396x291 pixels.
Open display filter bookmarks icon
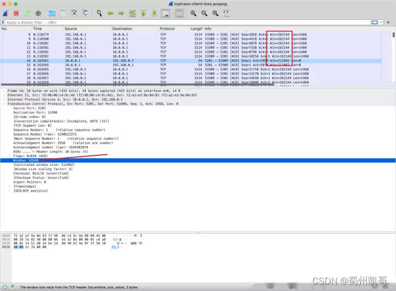pyautogui.click(x=3, y=23)
